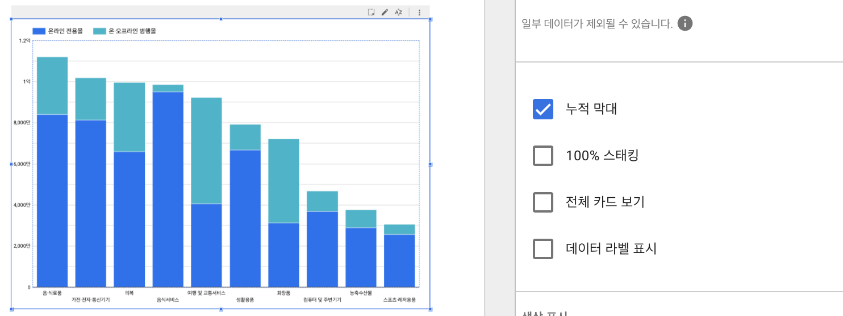843x316 pixels.
Task: Click the 여행 및 교통서비스 bar
Action: (206, 193)
